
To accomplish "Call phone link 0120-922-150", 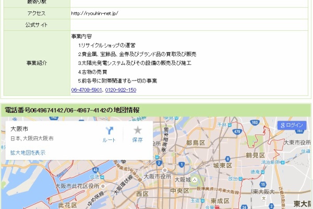I will click(x=121, y=90).
